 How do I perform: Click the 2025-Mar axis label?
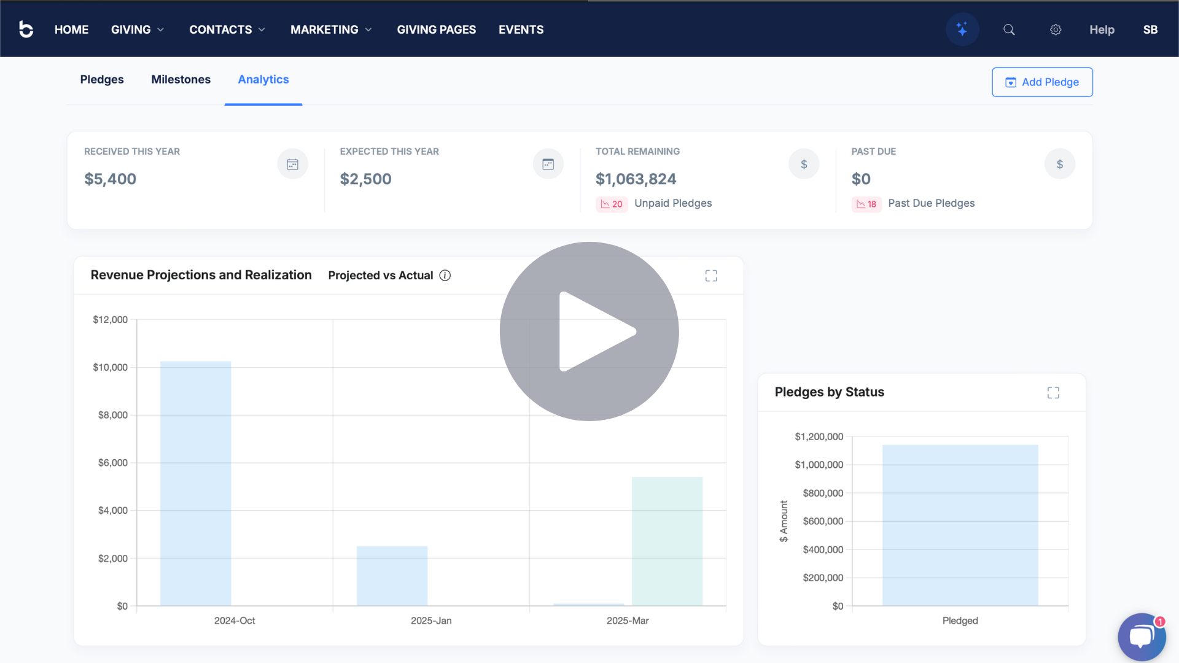[x=628, y=621]
